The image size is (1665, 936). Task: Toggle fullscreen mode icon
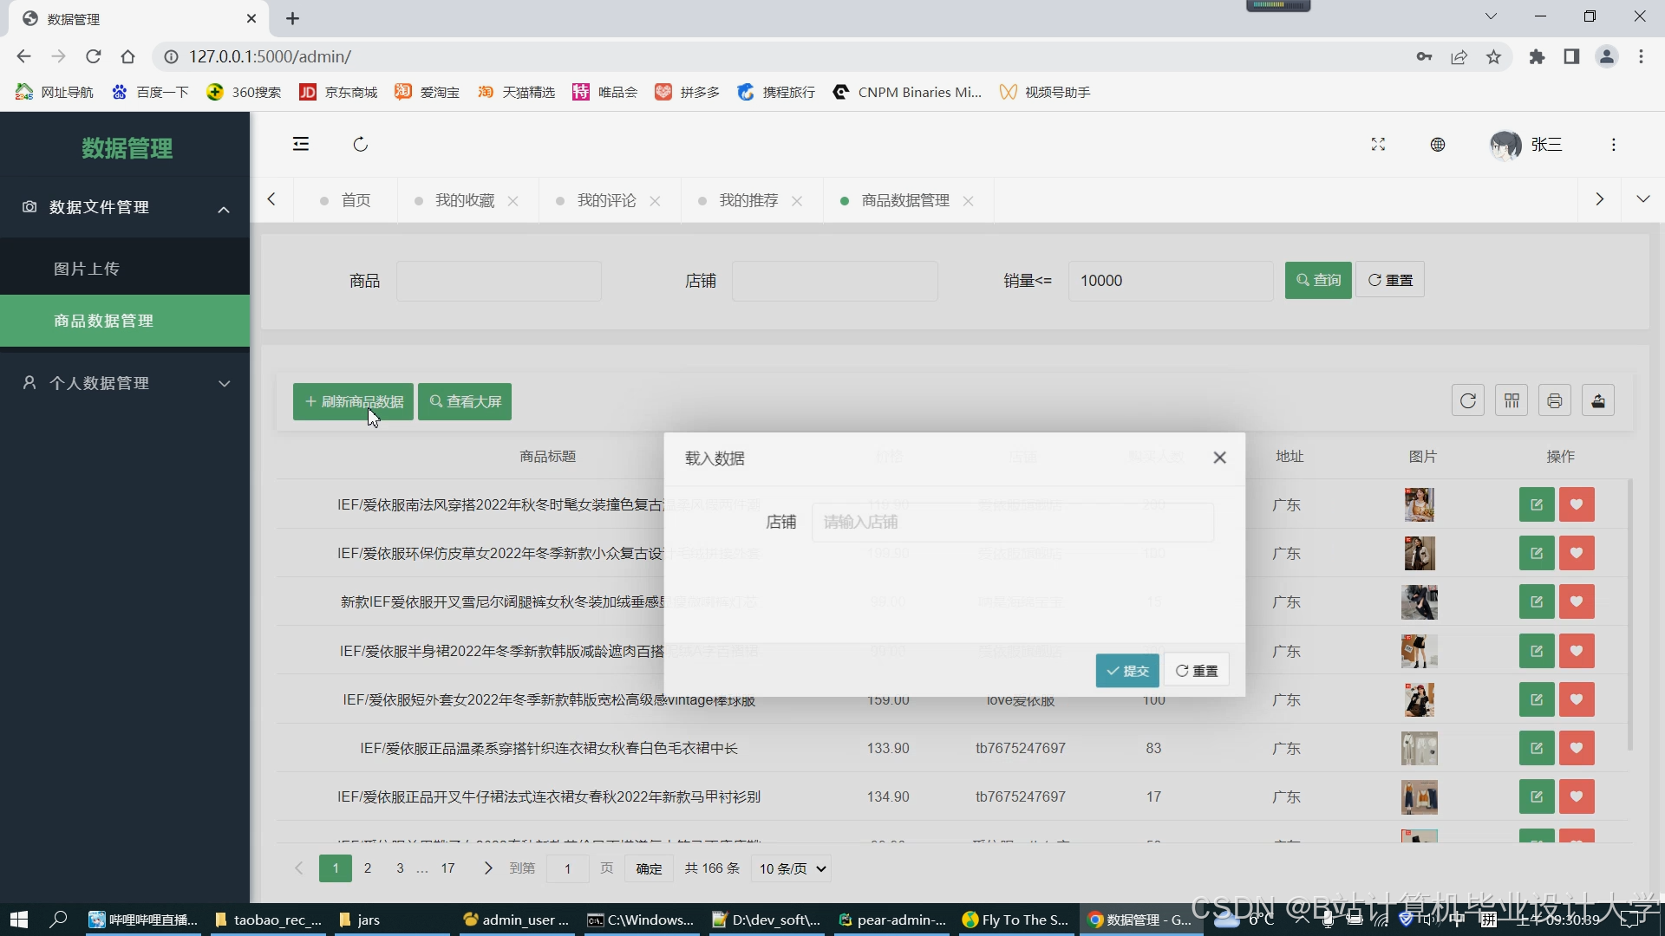1378,145
